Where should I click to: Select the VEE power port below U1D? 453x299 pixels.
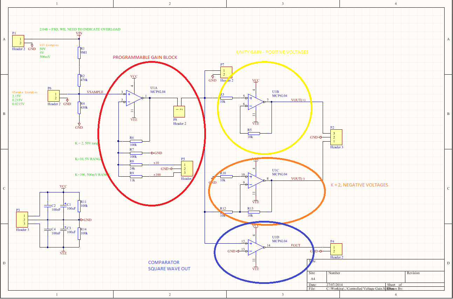pos(256,268)
